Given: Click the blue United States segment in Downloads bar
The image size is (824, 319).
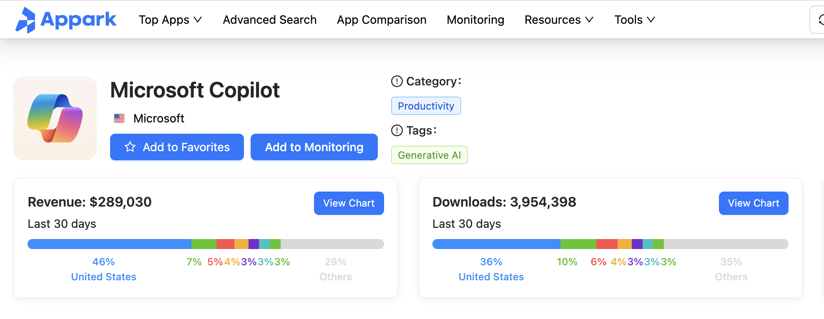Looking at the screenshot, I should [496, 244].
